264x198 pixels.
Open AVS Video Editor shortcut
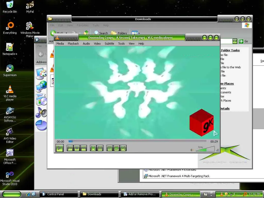point(10,136)
